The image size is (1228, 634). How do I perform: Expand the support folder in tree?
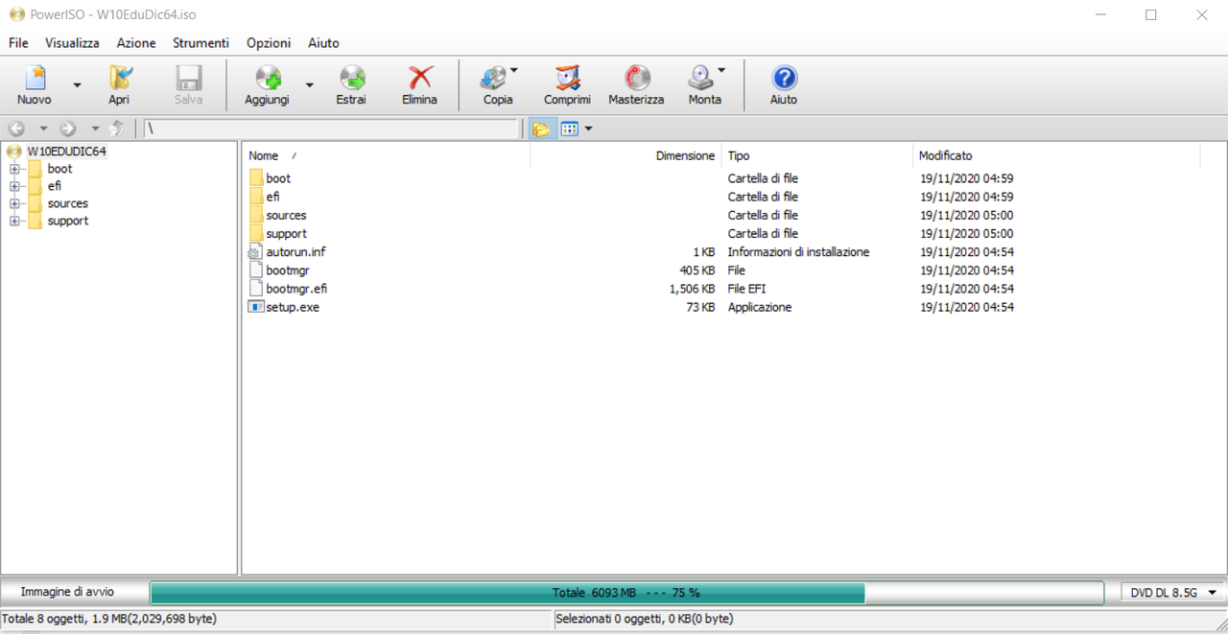click(14, 221)
